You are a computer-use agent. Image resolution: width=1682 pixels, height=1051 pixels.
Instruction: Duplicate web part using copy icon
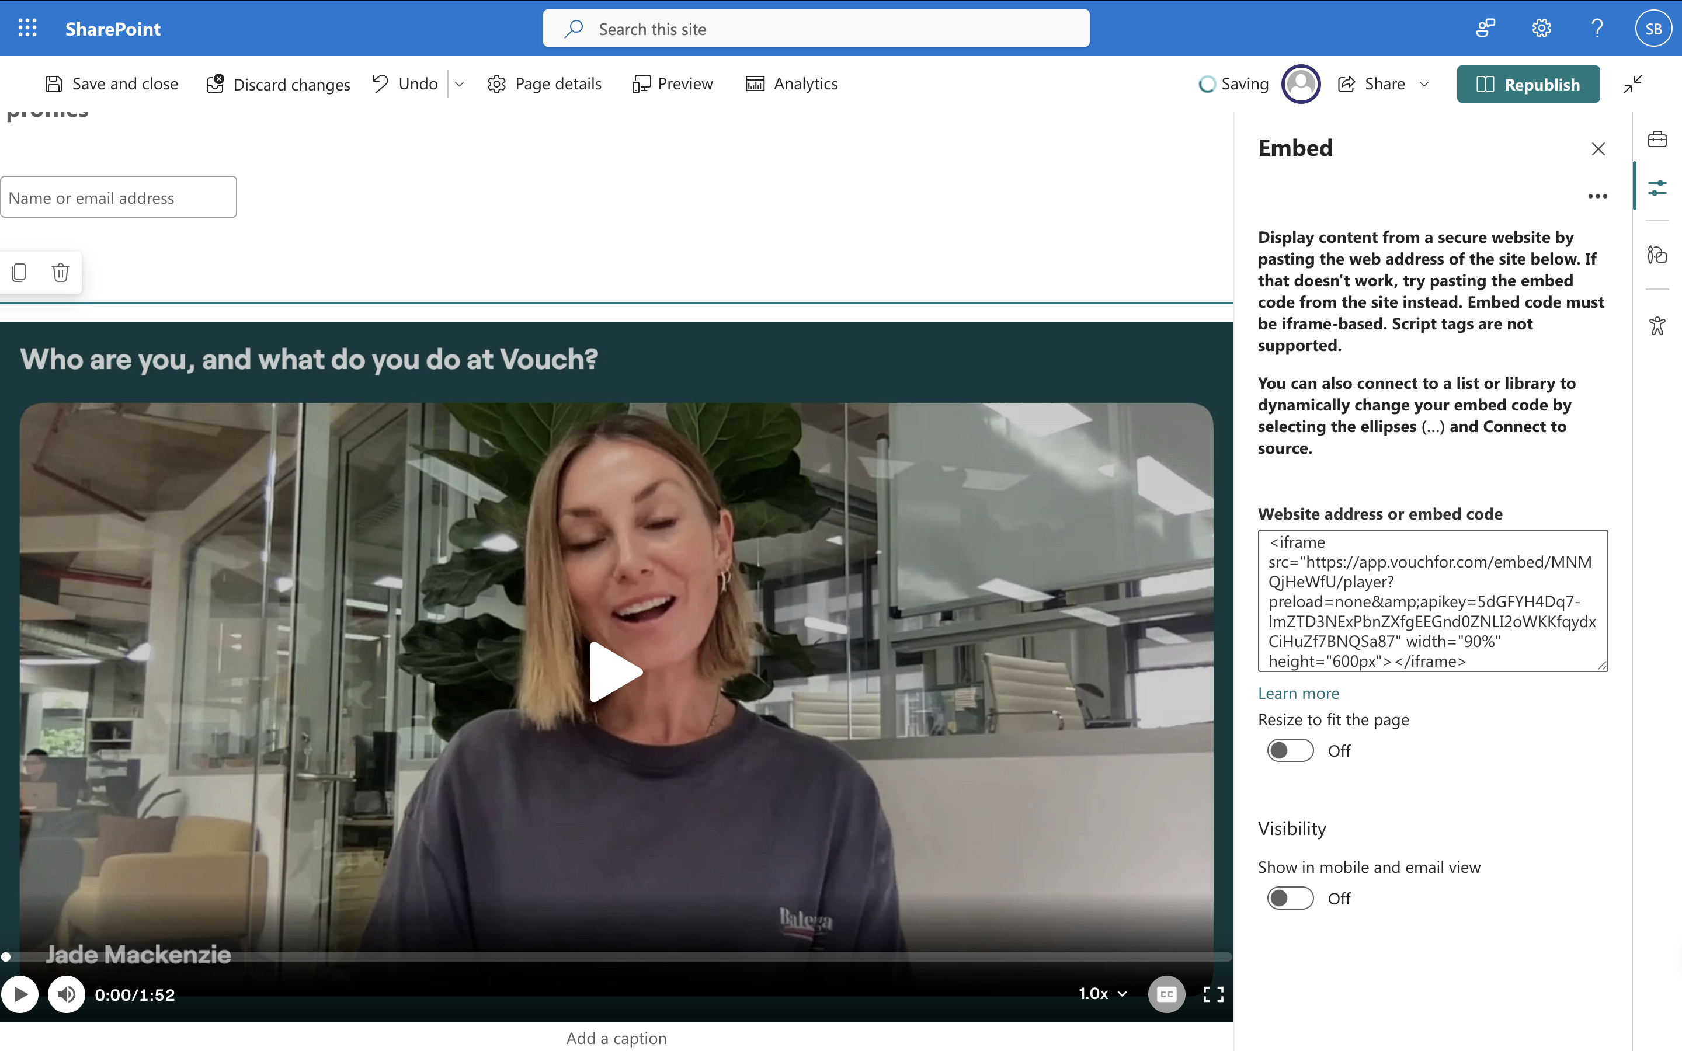pos(19,273)
